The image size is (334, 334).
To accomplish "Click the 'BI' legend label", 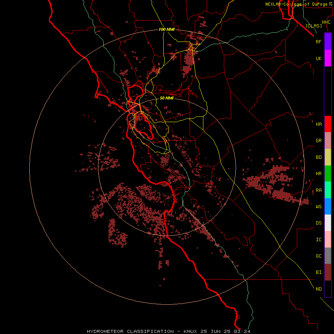I will (318, 272).
